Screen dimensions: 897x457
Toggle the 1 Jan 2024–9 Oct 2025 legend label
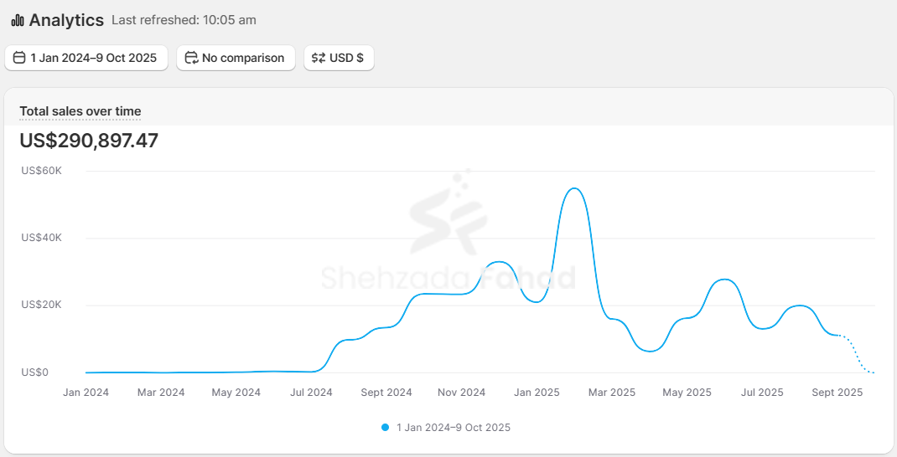pyautogui.click(x=453, y=428)
